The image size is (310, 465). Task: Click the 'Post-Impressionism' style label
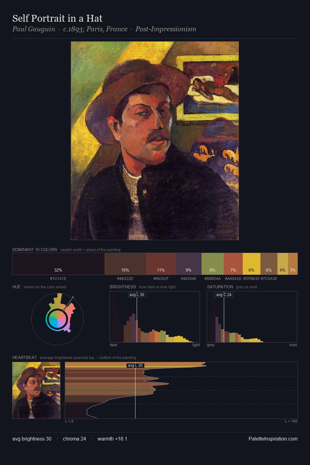(x=166, y=29)
